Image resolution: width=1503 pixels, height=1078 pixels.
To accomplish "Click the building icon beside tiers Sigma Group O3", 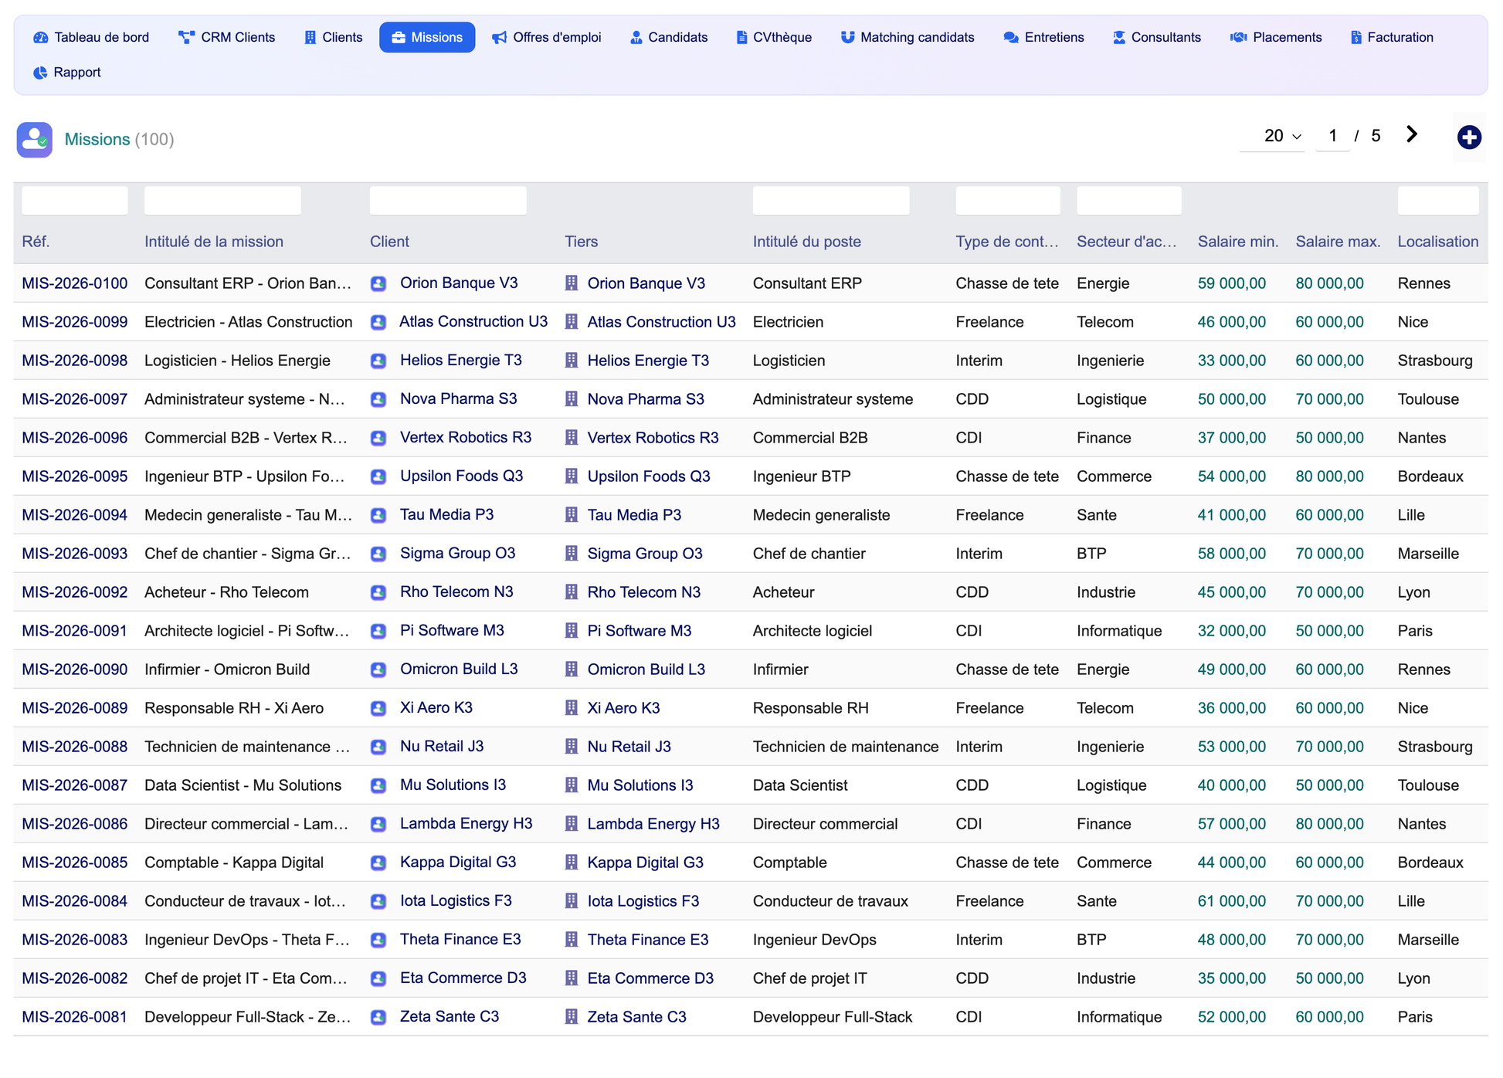I will click(x=572, y=554).
